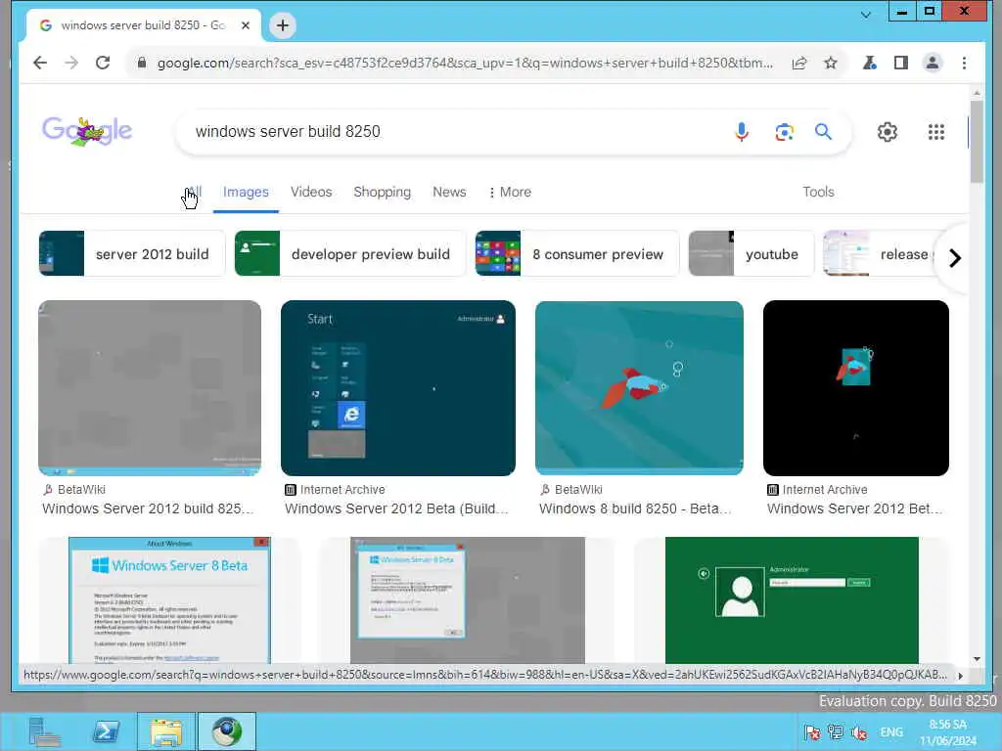Select the Images tab
This screenshot has height=751, width=1002.
(x=246, y=192)
